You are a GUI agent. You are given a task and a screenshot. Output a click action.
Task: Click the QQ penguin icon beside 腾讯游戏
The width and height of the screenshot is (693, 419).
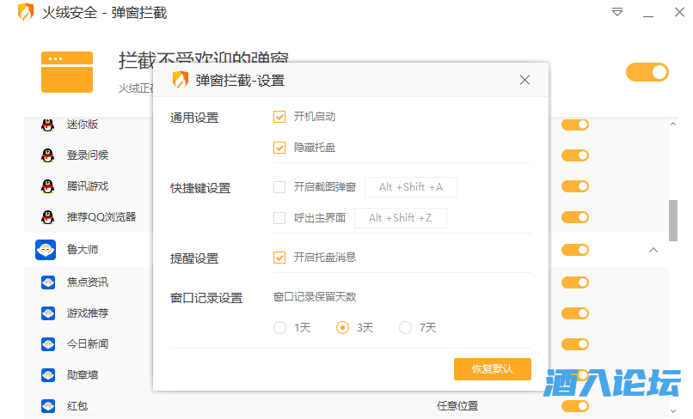pyautogui.click(x=47, y=186)
